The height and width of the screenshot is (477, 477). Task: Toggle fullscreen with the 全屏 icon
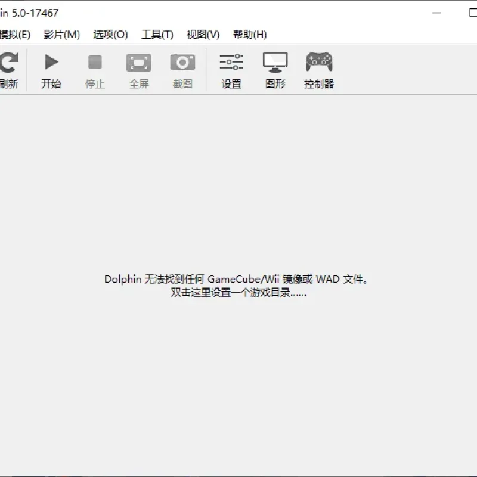139,63
